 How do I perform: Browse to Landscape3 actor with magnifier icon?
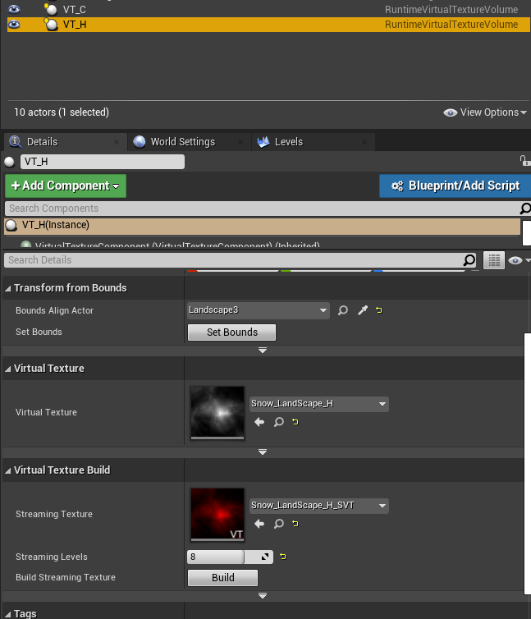click(343, 310)
